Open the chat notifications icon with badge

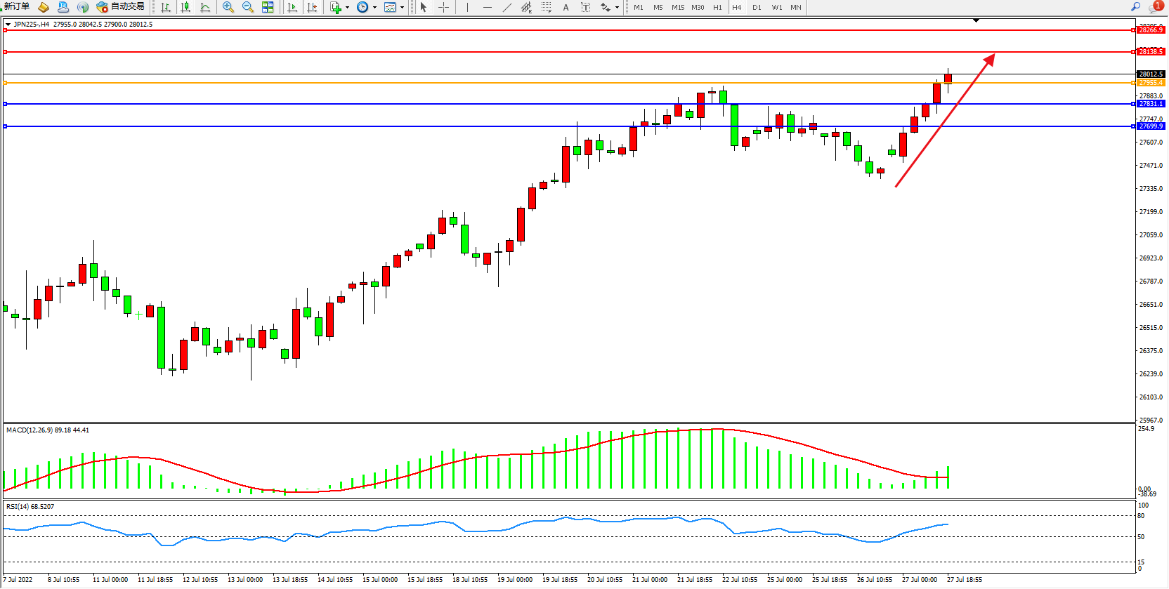[x=1155, y=7]
